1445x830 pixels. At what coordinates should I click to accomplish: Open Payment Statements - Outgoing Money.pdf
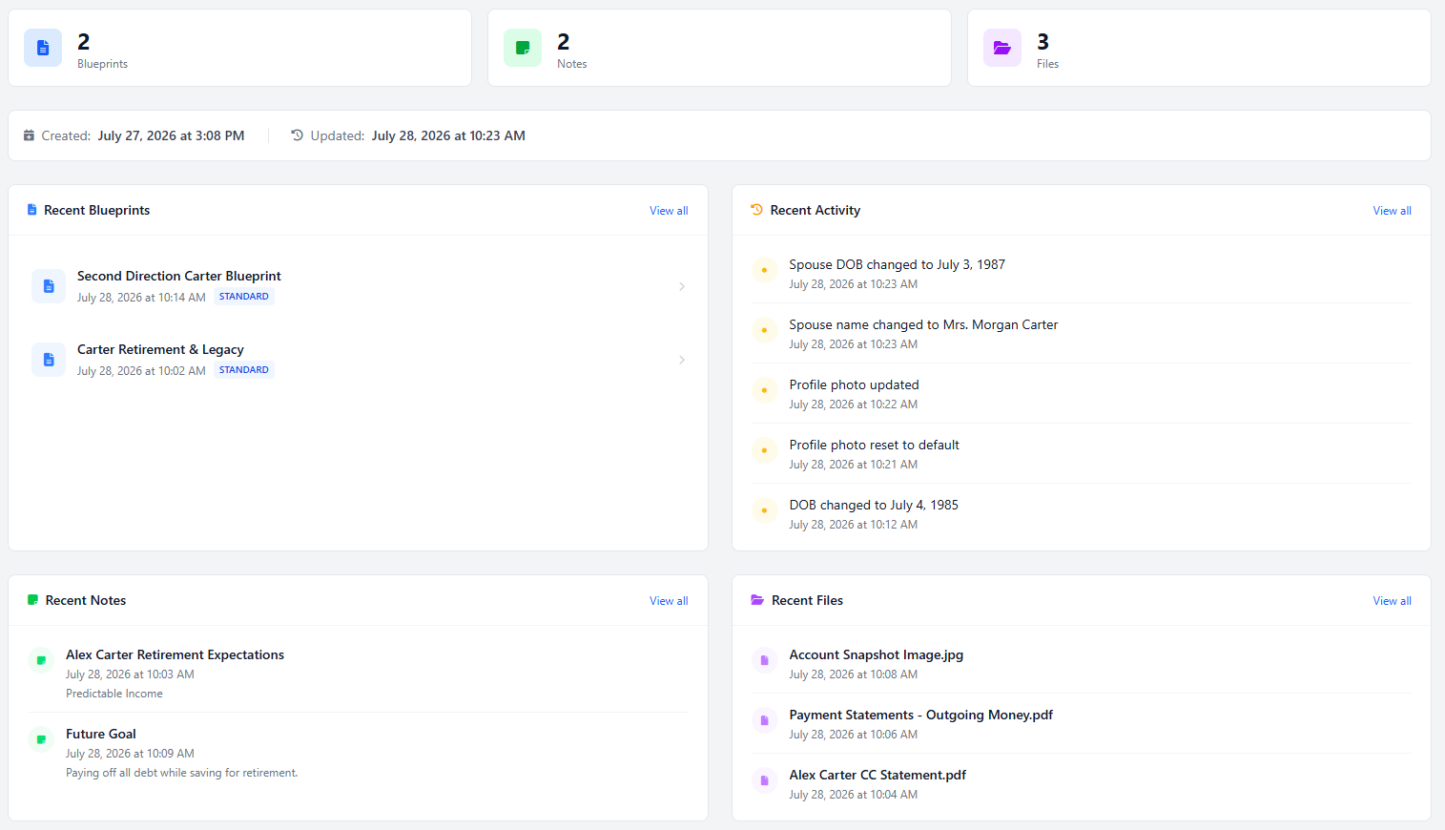pyautogui.click(x=921, y=715)
